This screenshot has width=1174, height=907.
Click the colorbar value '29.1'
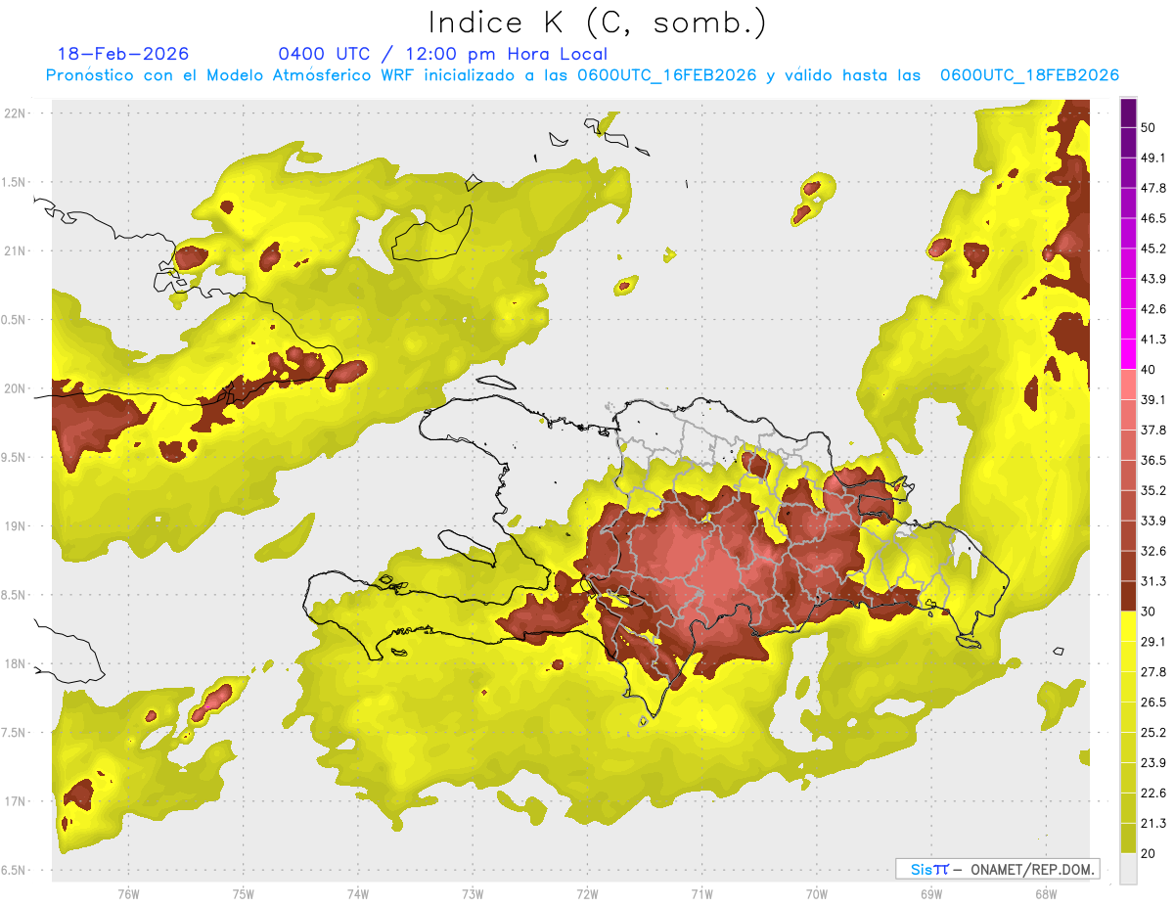(x=1153, y=642)
